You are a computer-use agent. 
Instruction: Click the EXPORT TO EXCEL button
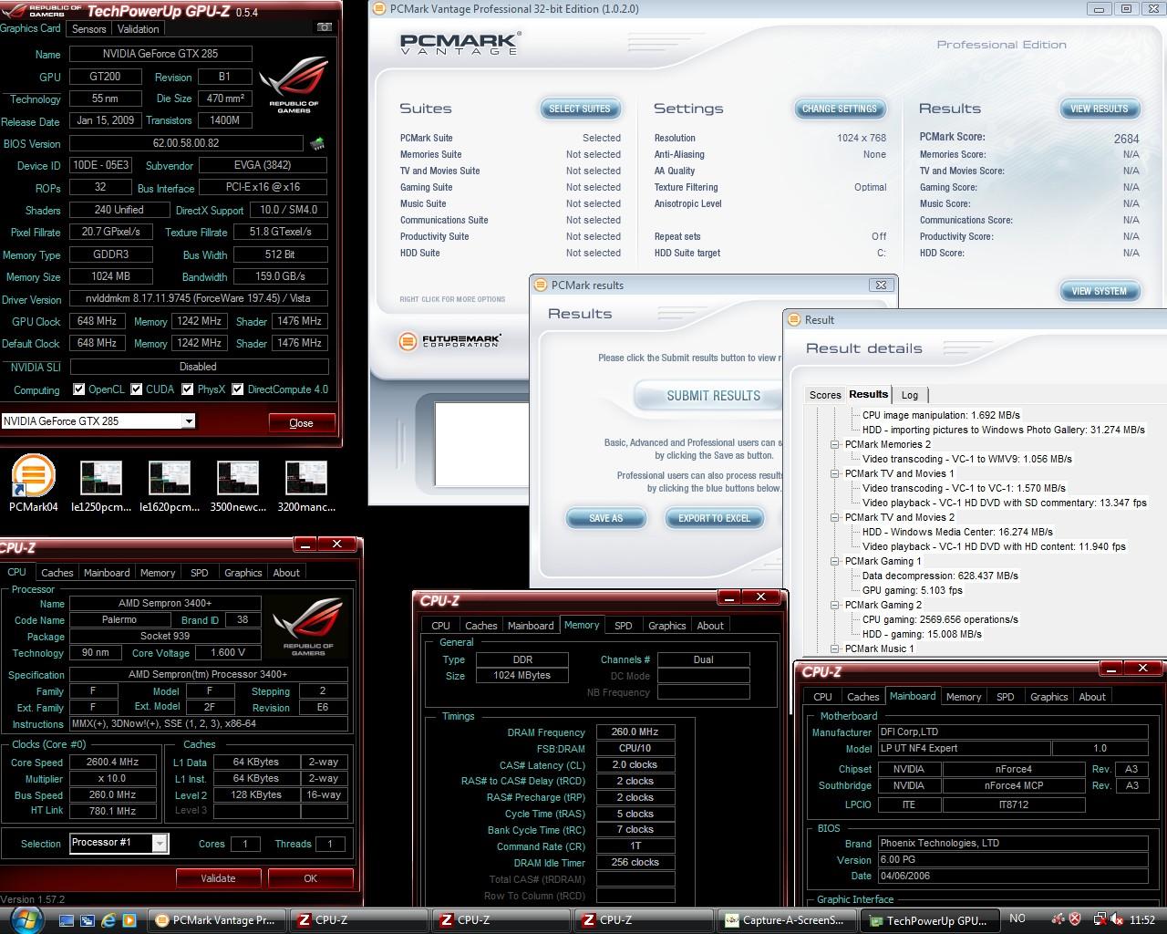pyautogui.click(x=715, y=518)
